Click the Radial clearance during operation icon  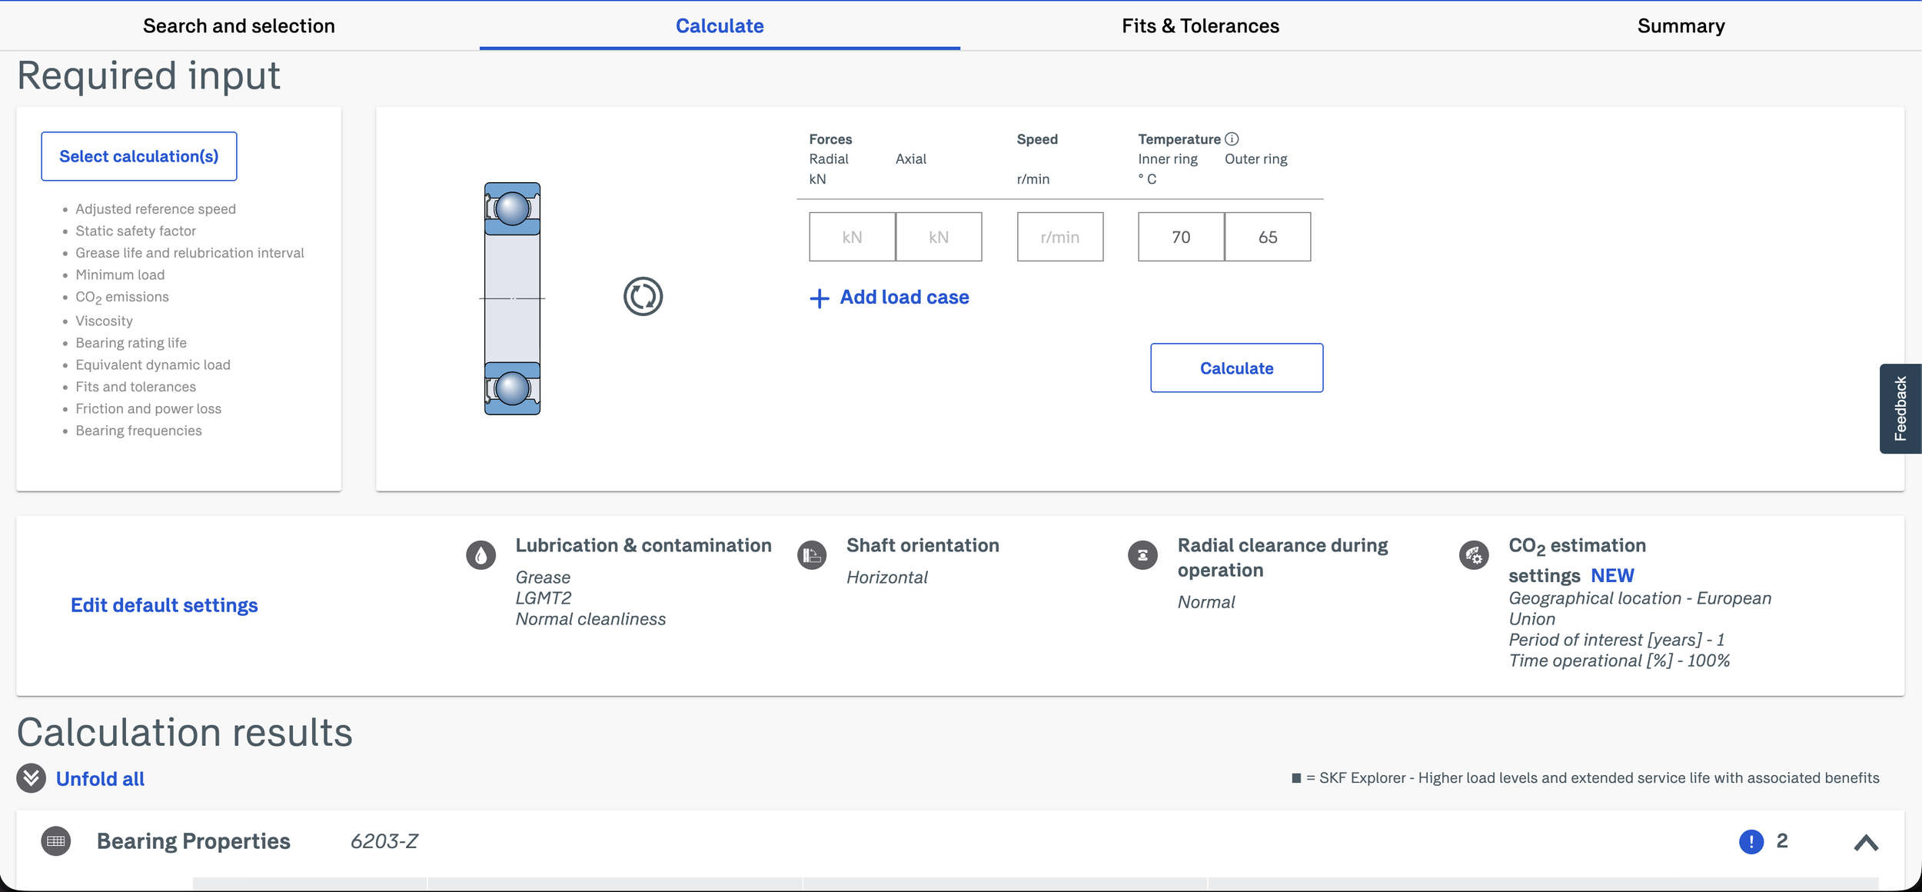pyautogui.click(x=1142, y=555)
